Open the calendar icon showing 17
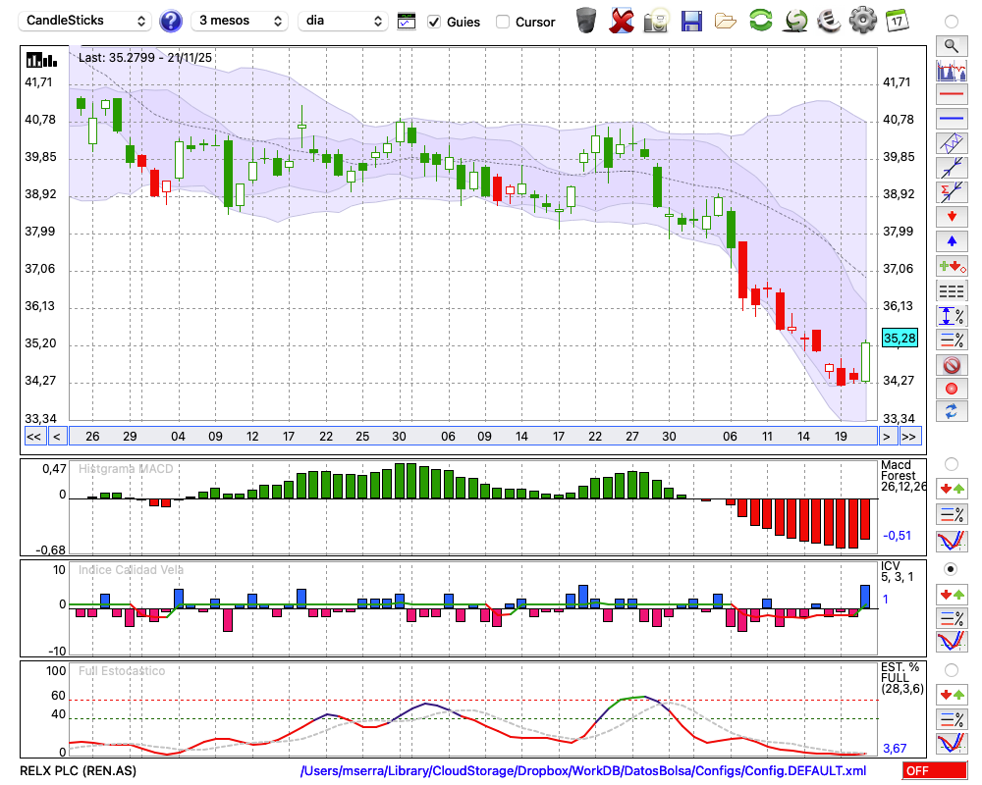982x785 pixels. pos(897,21)
